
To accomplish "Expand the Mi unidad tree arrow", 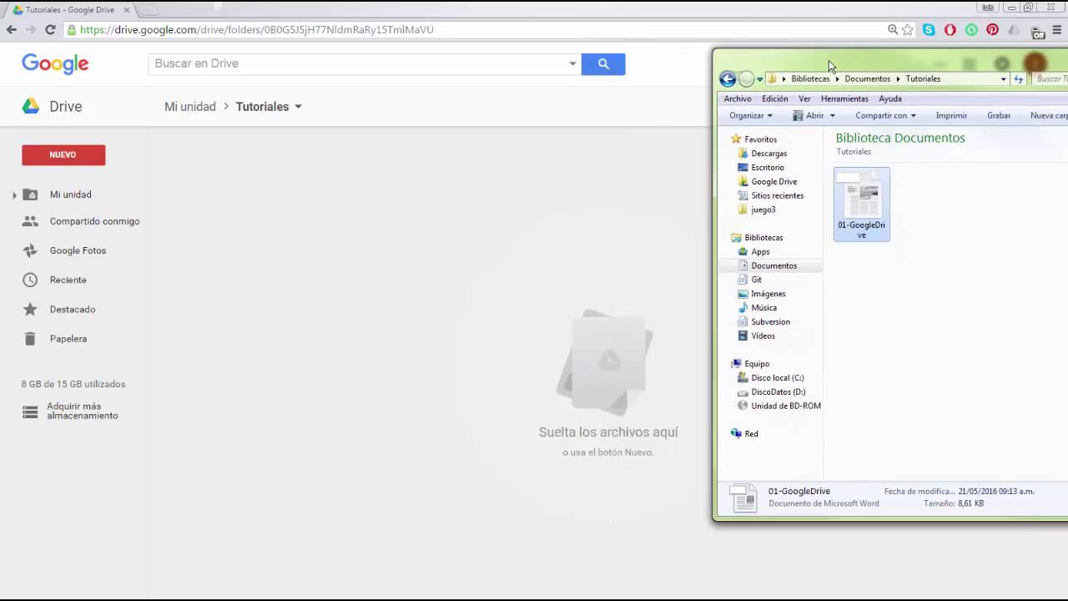I will coord(14,195).
